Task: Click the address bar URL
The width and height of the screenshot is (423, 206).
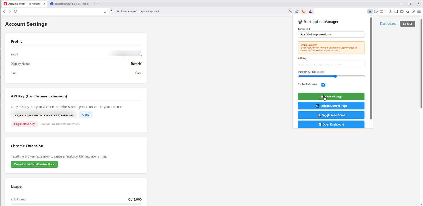Action: [137, 11]
